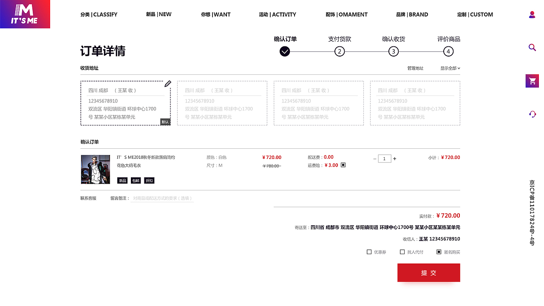The width and height of the screenshot is (544, 306).
Task: Go to step 2 payment circle
Action: click(x=339, y=51)
